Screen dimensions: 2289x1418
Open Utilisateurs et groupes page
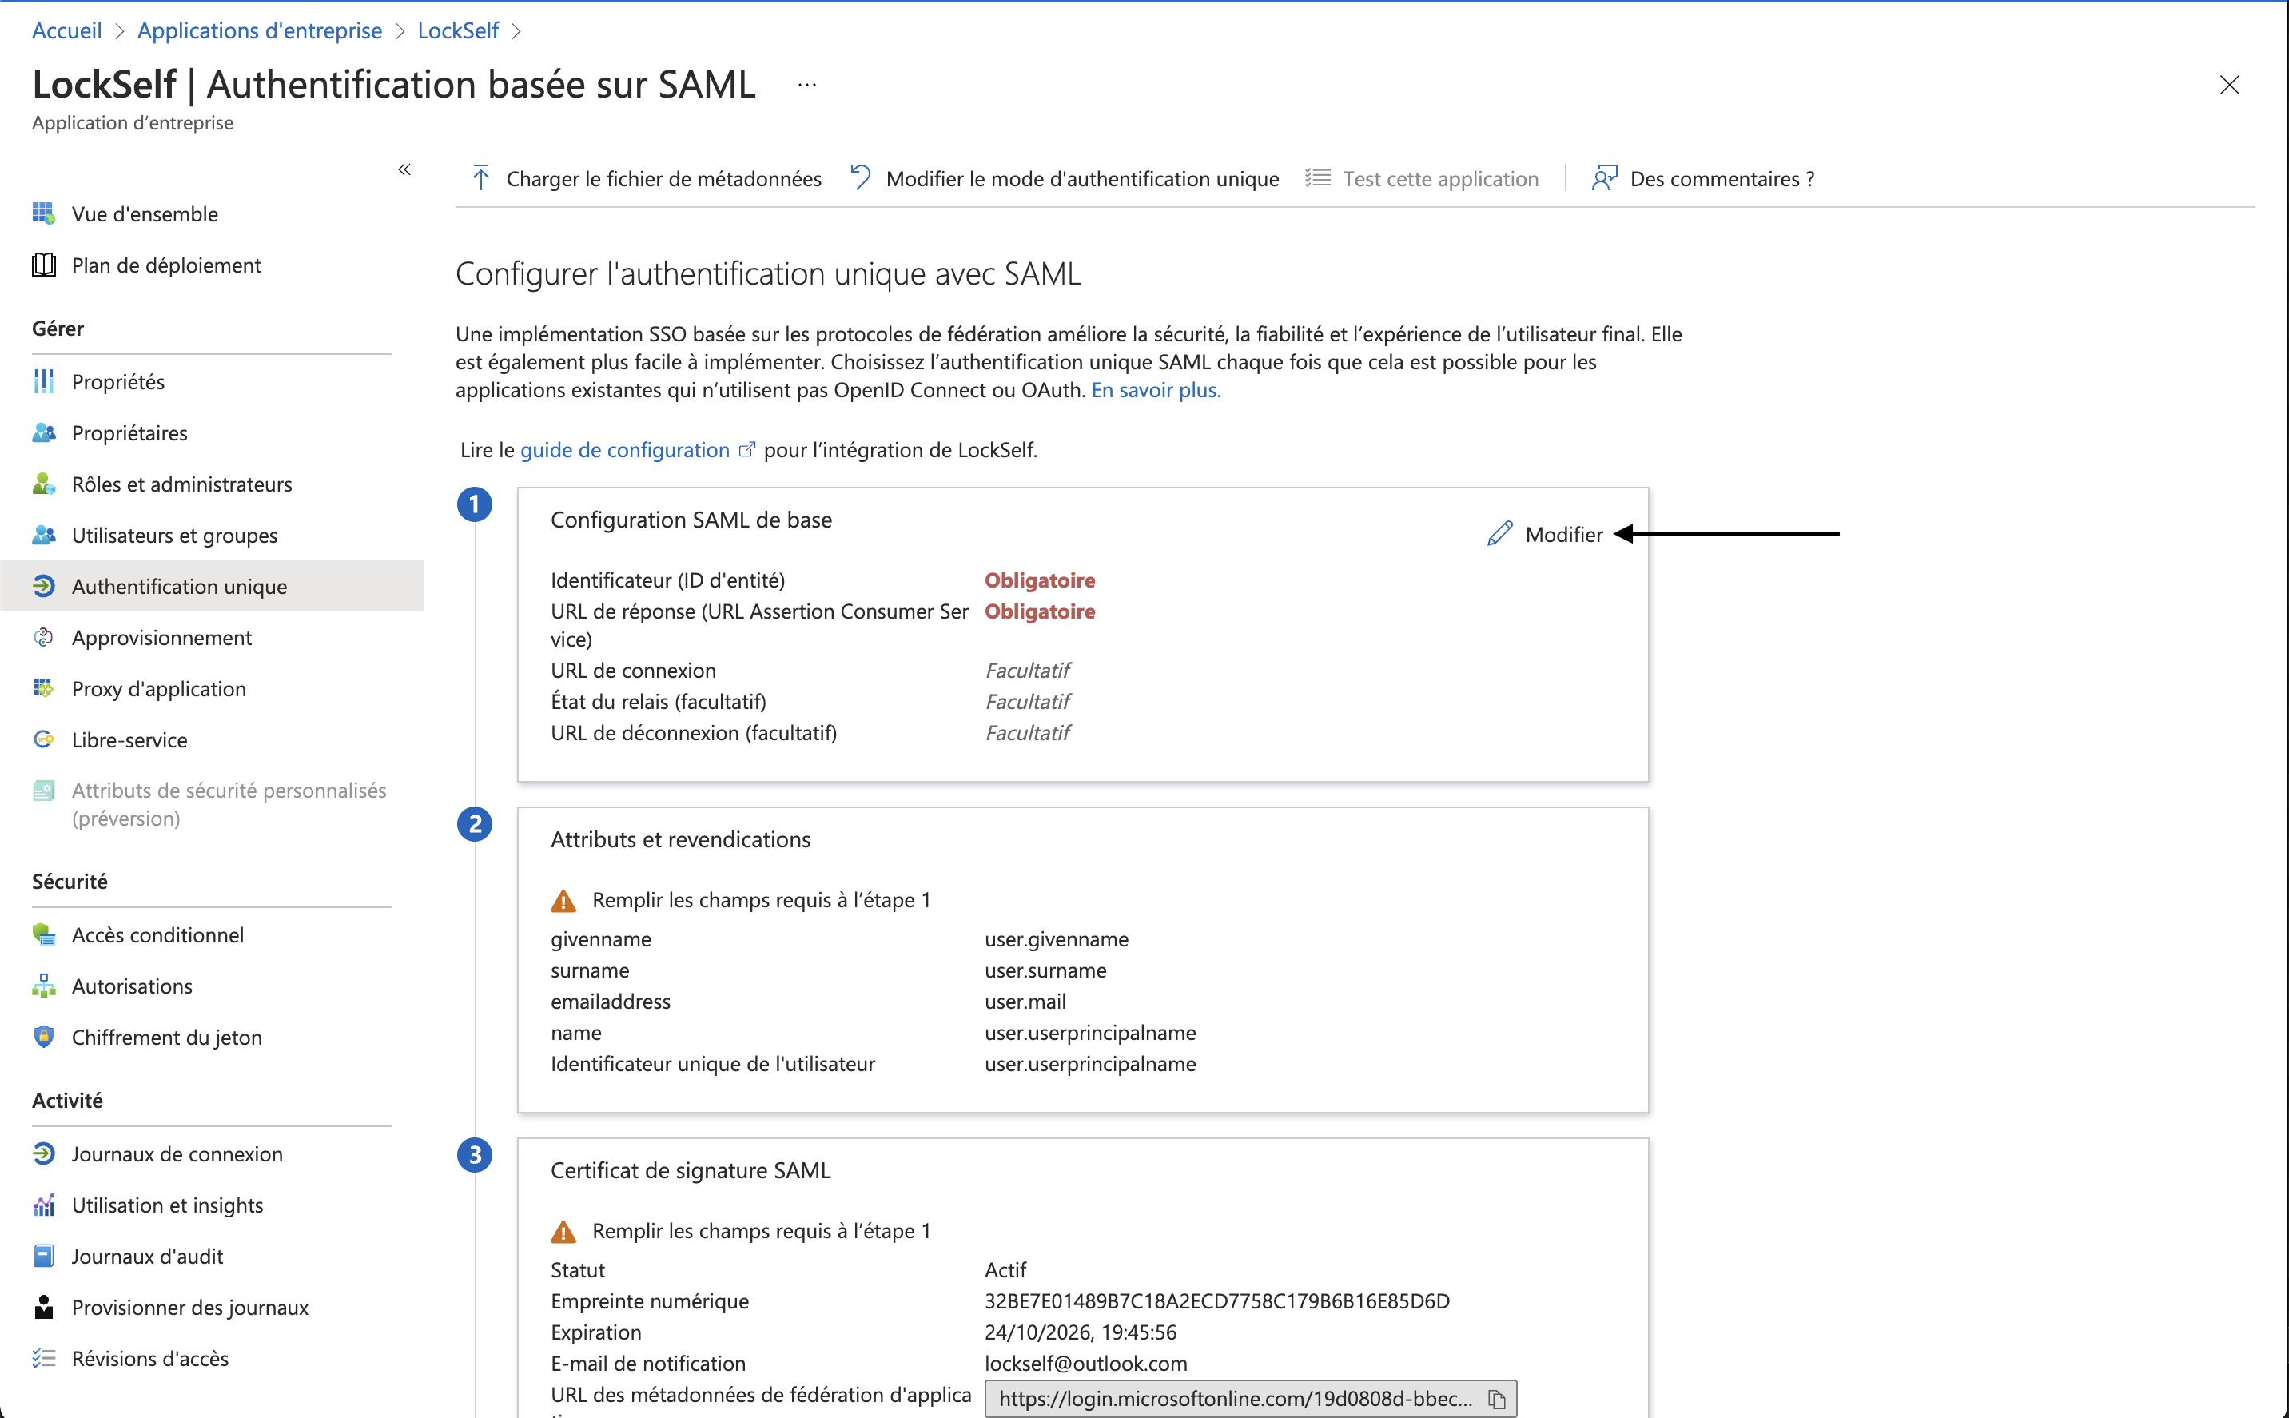coord(174,536)
